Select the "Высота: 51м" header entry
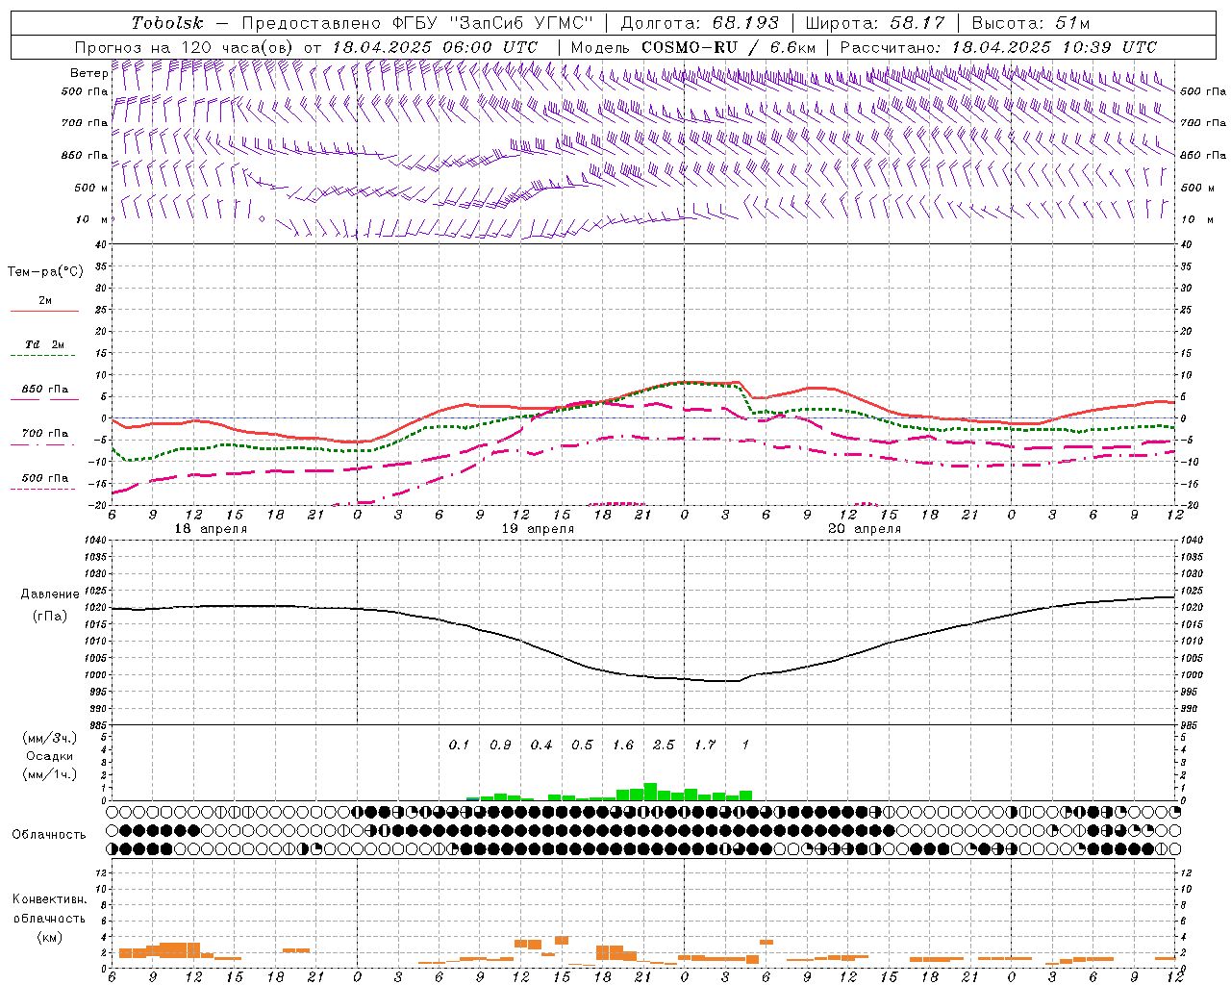 coord(1031,23)
